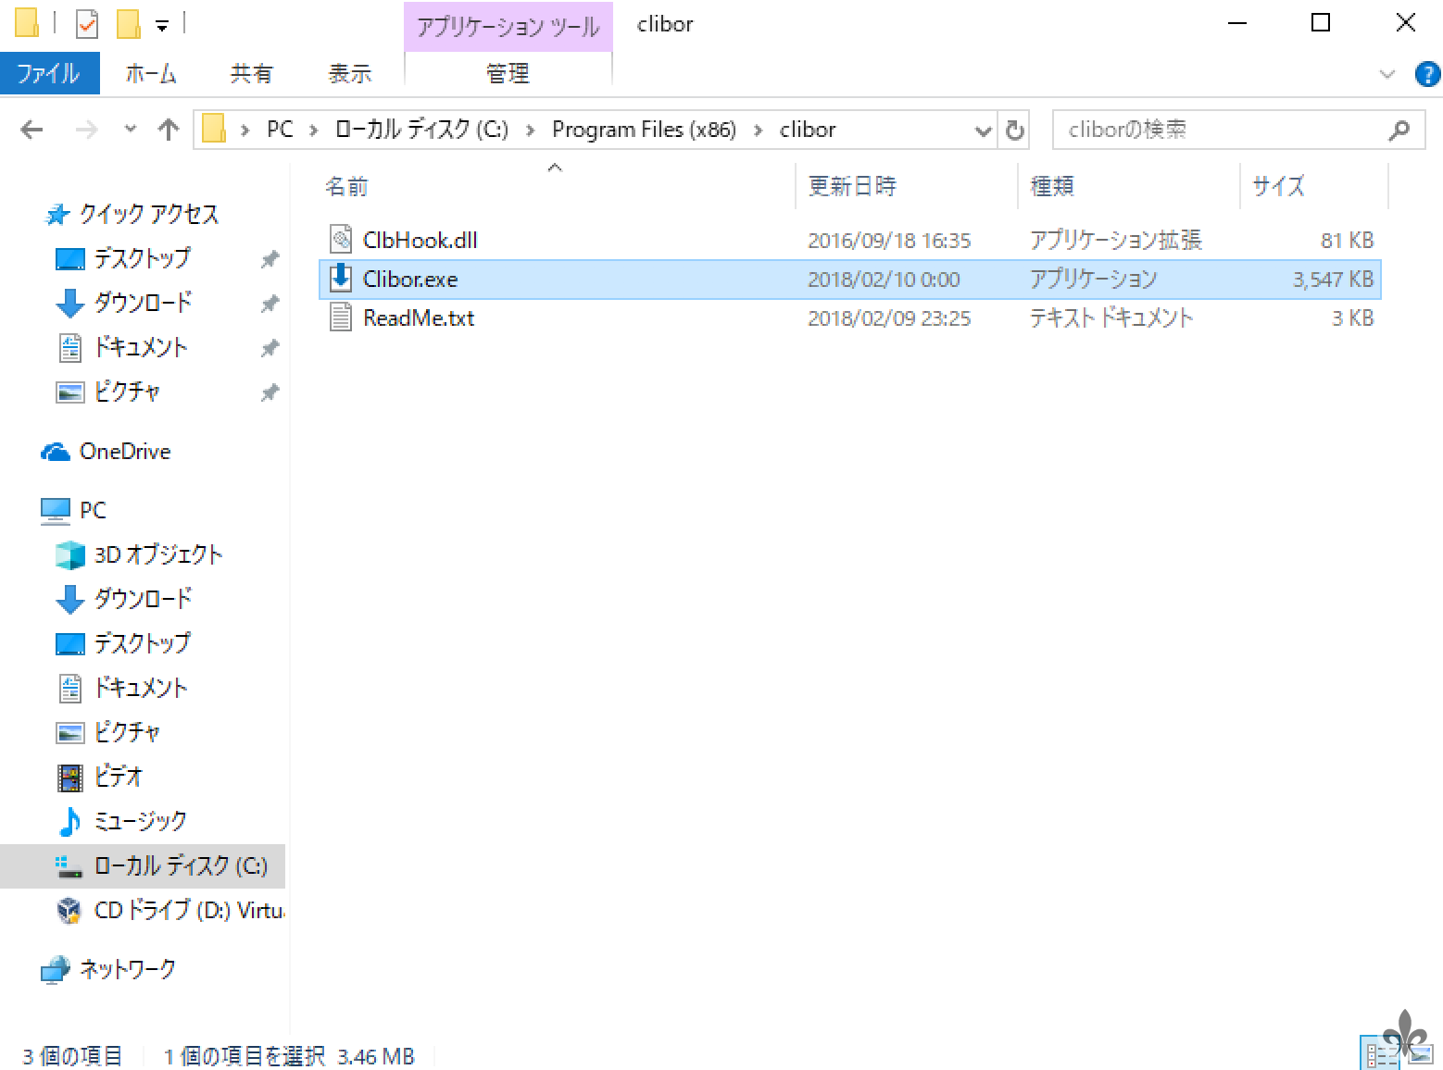Expand the ribbon with the chevron

point(1387,74)
